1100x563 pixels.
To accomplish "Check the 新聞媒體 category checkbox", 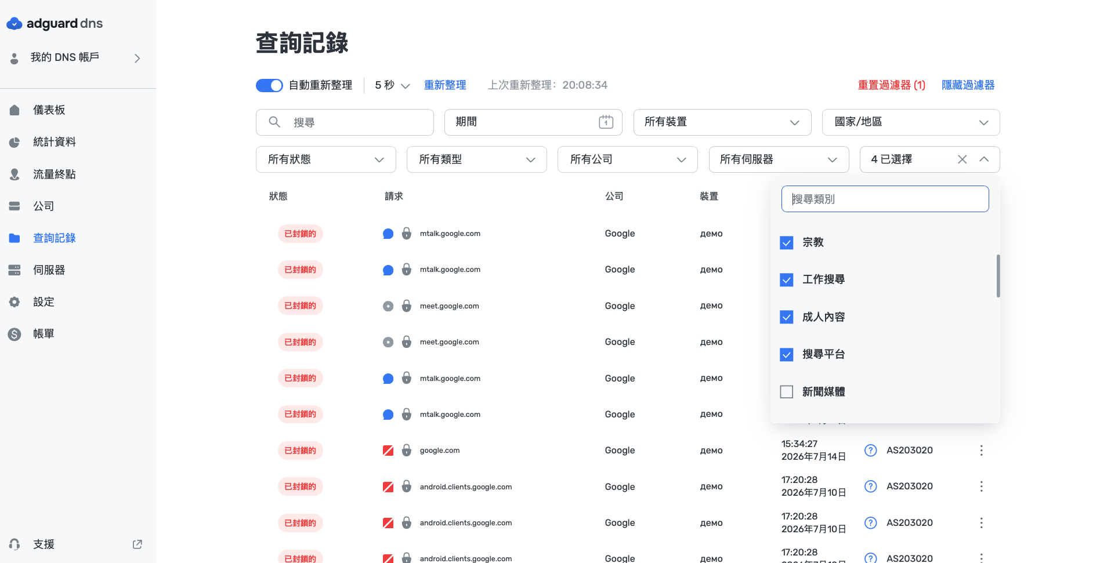I will tap(786, 392).
